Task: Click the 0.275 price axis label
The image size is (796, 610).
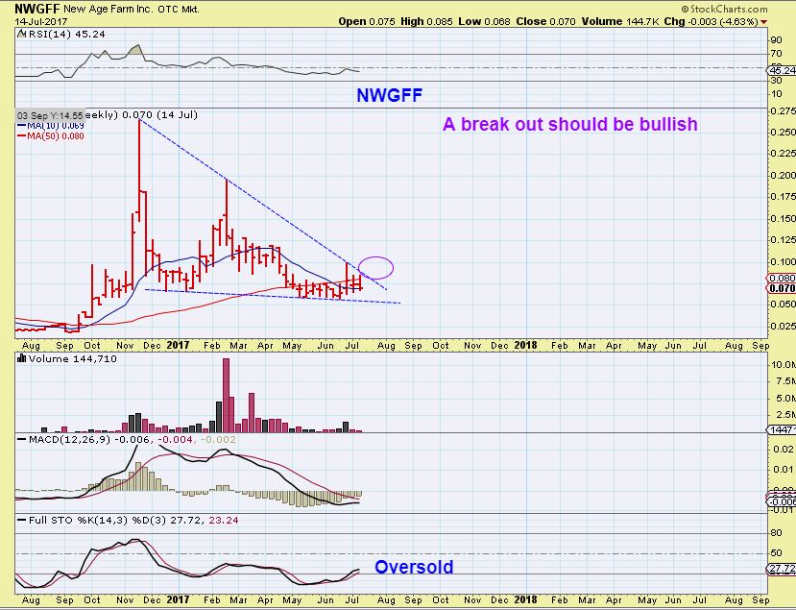Action: (784, 110)
